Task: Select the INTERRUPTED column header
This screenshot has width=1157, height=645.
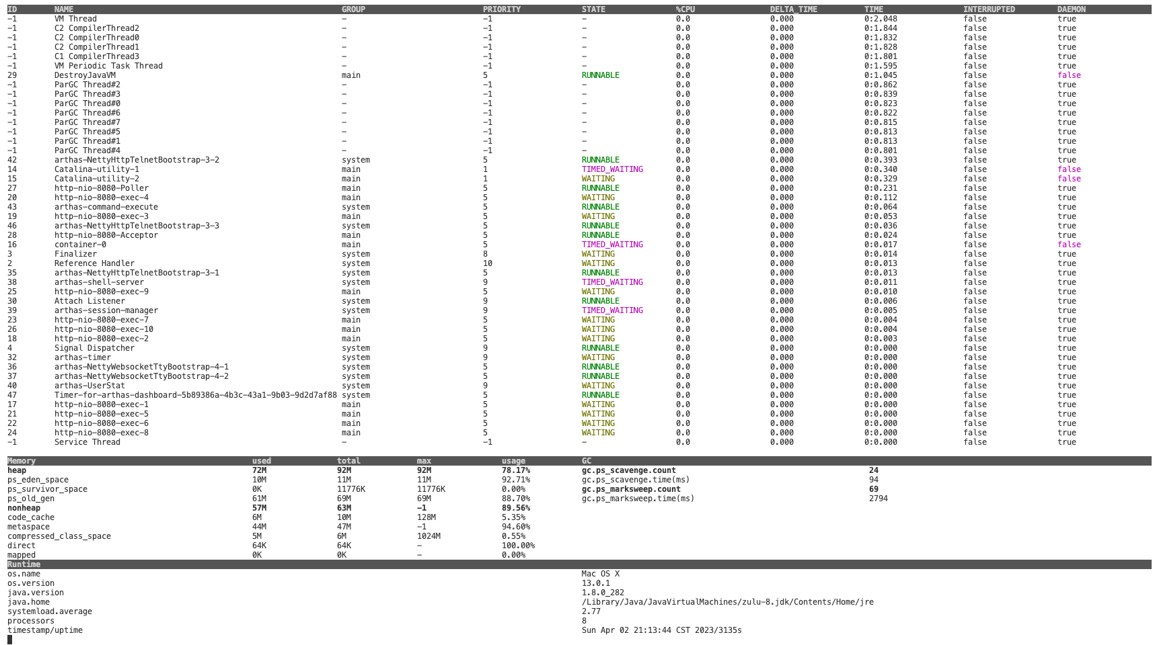Action: [989, 9]
